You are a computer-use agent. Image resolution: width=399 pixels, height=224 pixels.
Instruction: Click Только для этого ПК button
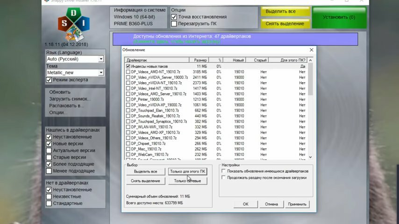coord(187,171)
